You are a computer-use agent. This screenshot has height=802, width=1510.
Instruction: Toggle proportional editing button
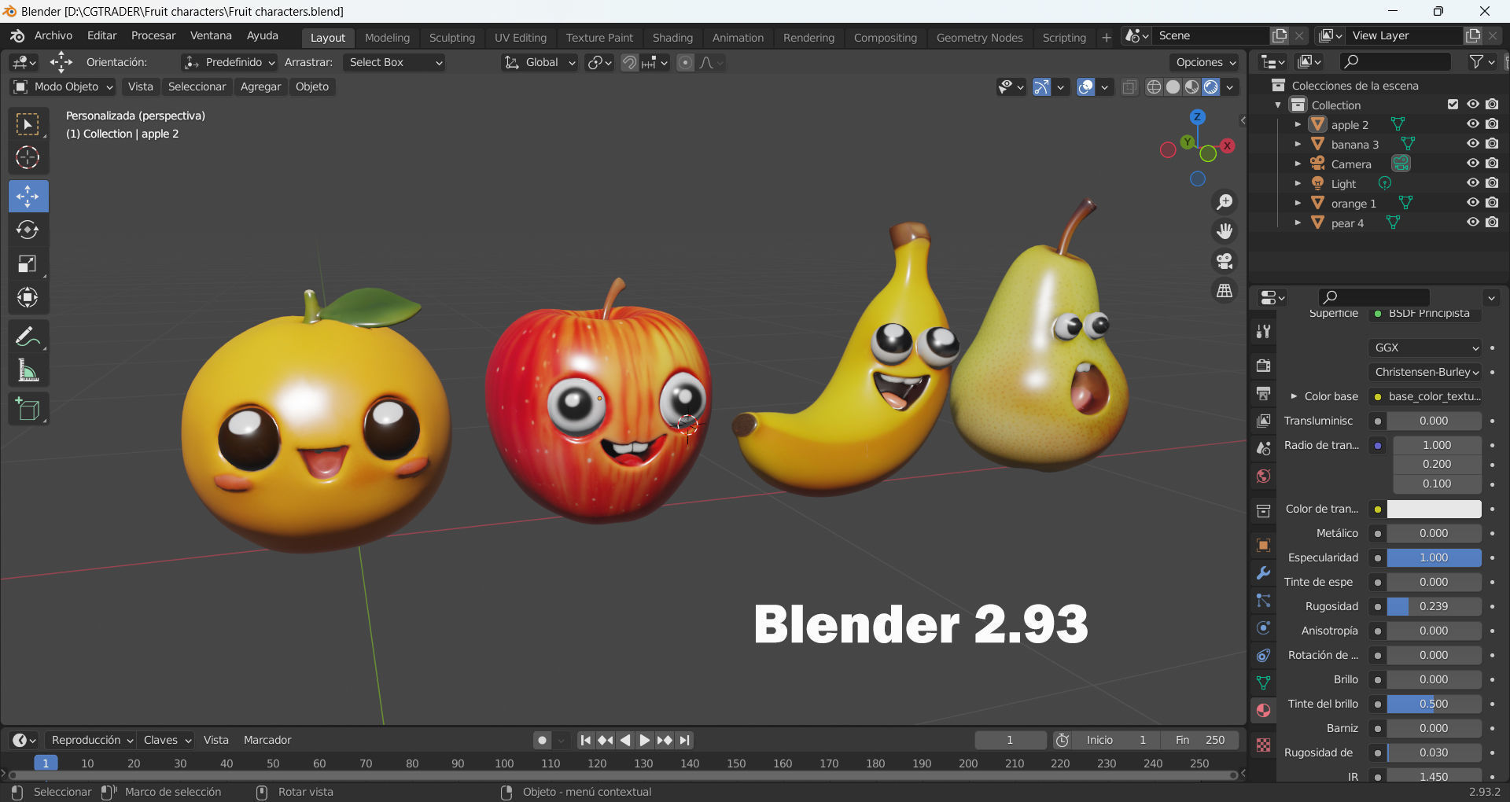685,62
